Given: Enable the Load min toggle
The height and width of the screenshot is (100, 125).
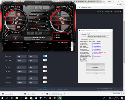Looking at the screenshot, I should coord(45,78).
